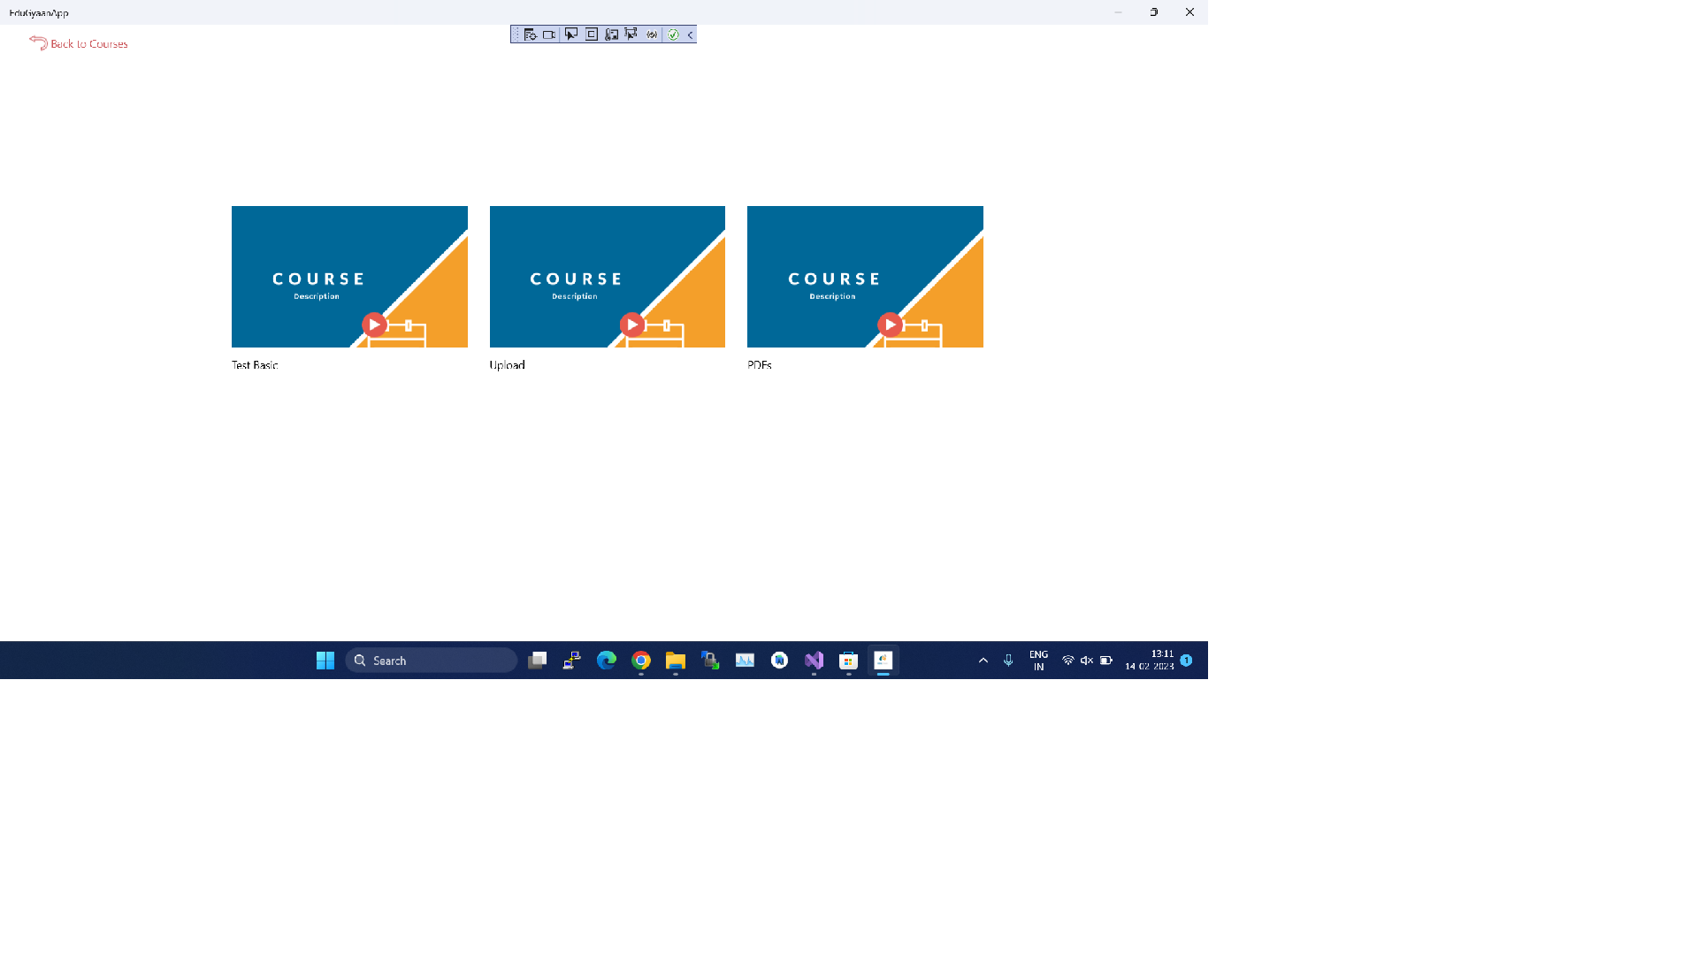1698x955 pixels.
Task: Open Visual Studio from the taskbar
Action: click(814, 661)
